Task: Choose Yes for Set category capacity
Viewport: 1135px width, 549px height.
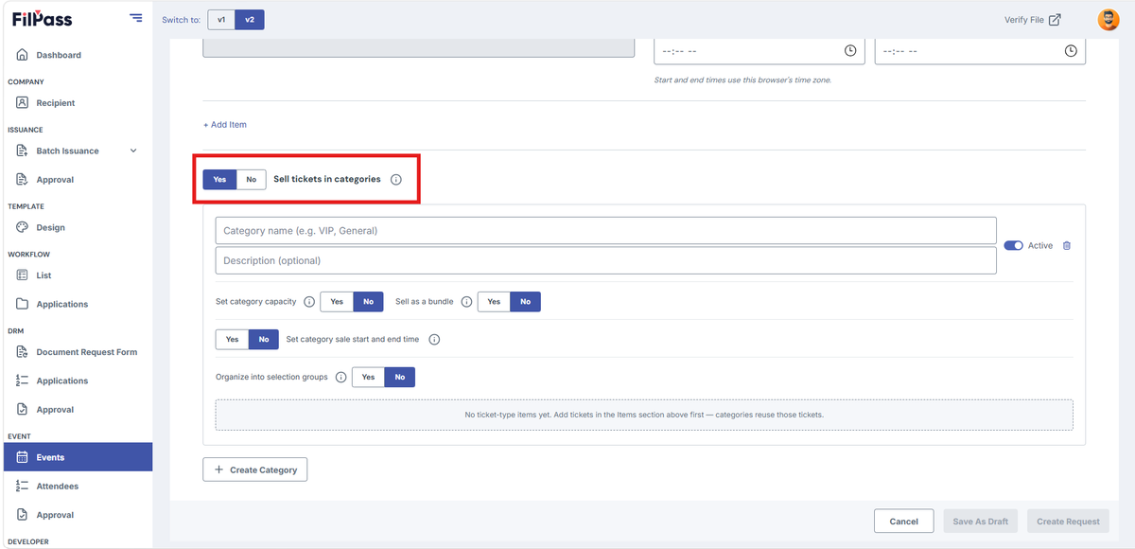Action: click(x=337, y=302)
